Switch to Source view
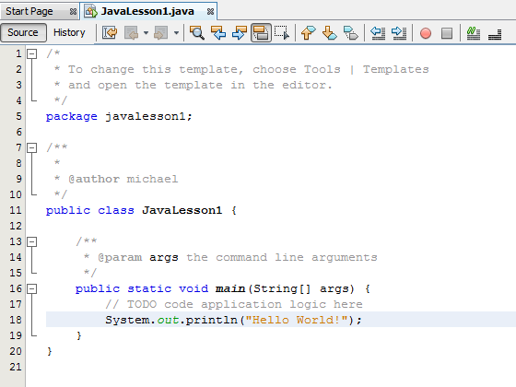 click(23, 32)
